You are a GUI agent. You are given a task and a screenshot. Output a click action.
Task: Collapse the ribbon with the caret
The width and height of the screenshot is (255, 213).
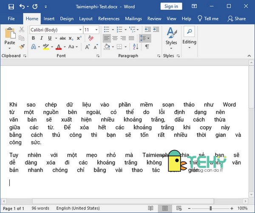249,56
